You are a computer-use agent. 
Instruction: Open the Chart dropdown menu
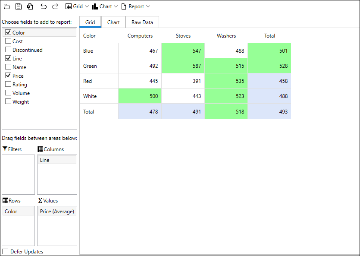(116, 6)
